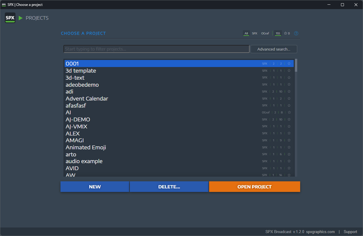Select the Advent Calendar project
Image resolution: width=363 pixels, height=236 pixels.
pyautogui.click(x=179, y=98)
